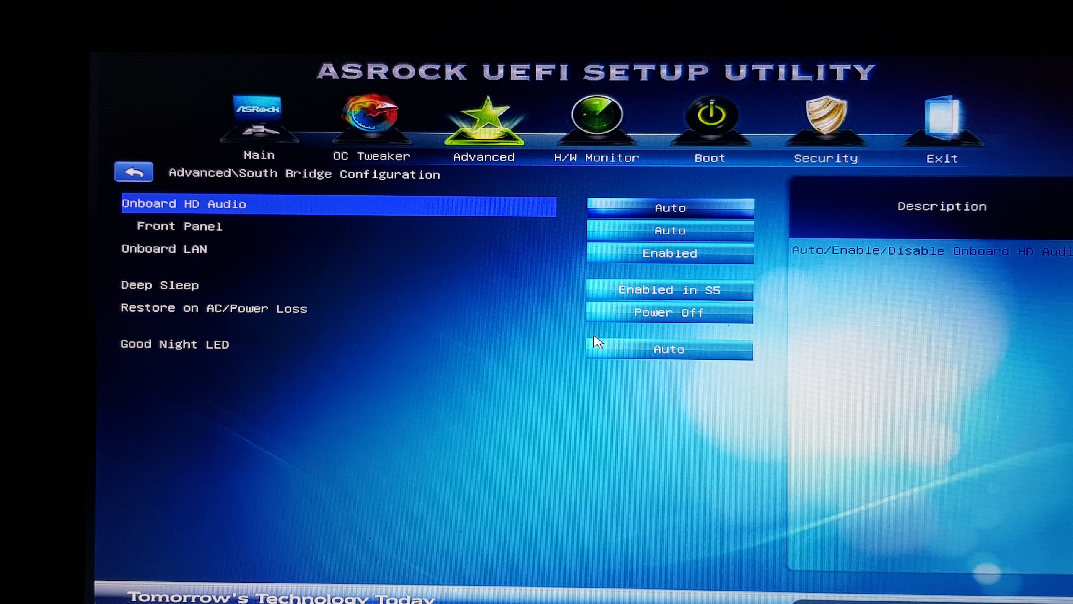The width and height of the screenshot is (1073, 604).
Task: Click the gold shield Security icon
Action: pos(826,120)
